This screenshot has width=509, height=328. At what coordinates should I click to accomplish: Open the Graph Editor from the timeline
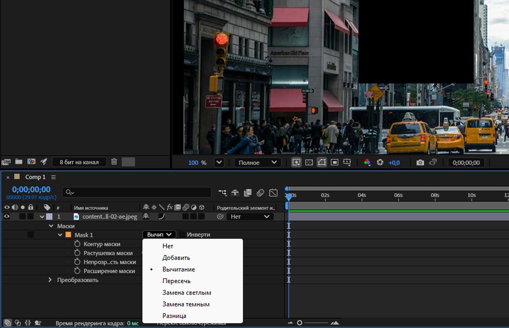coord(273,193)
